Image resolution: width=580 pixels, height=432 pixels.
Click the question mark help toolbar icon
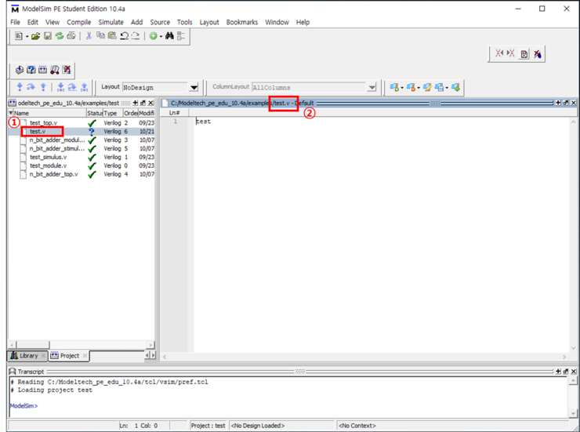(31, 70)
